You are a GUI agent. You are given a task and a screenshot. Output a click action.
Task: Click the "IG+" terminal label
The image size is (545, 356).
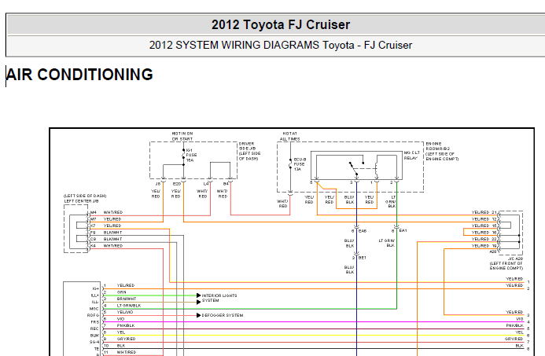[x=96, y=288]
